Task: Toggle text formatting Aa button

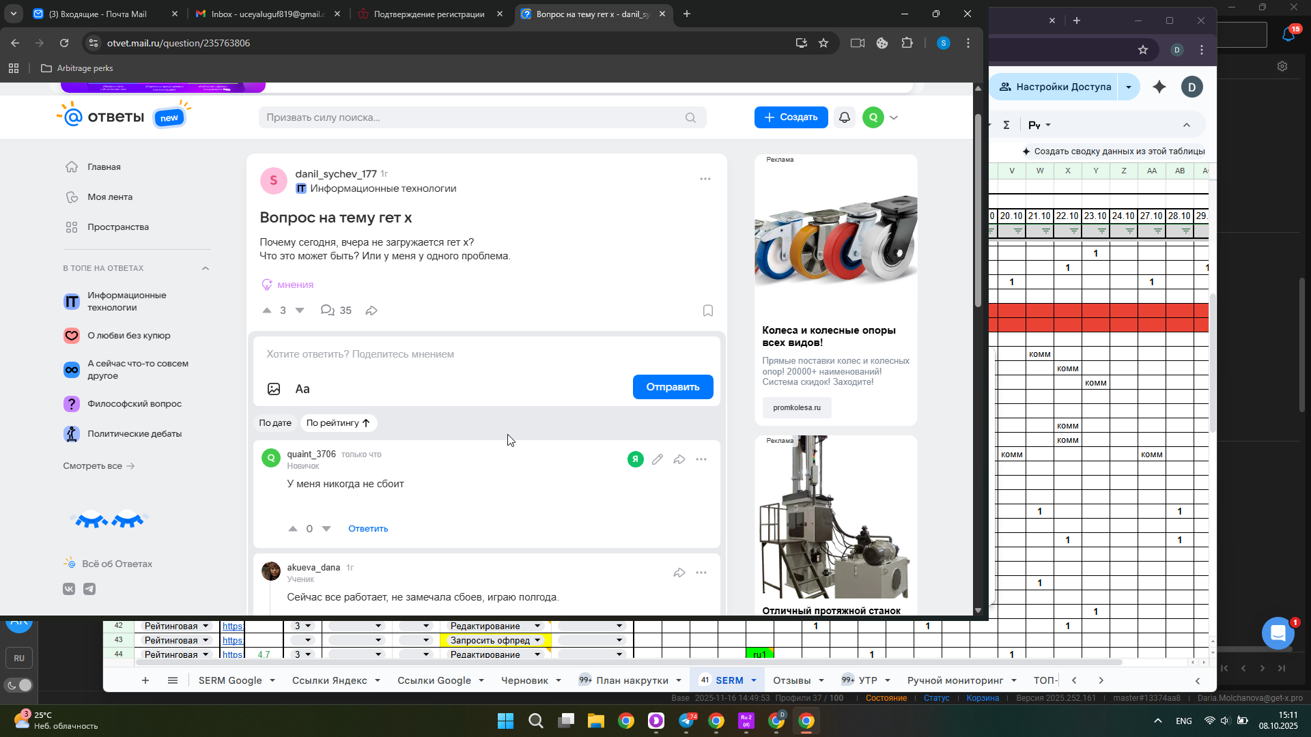Action: tap(302, 389)
